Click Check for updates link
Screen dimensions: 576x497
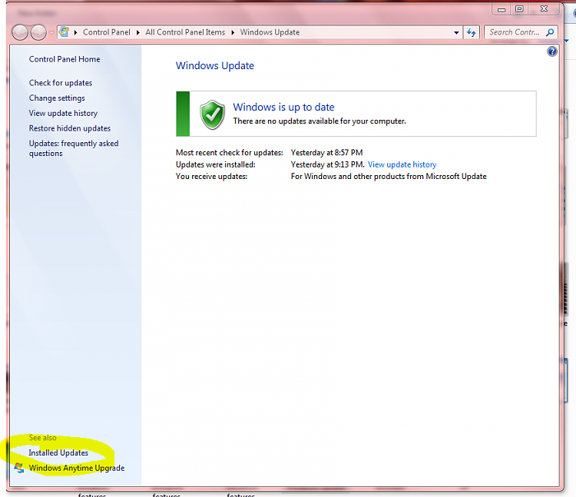61,83
